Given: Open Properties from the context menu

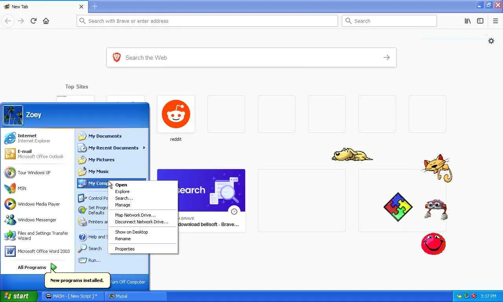Looking at the screenshot, I should coord(143,249).
